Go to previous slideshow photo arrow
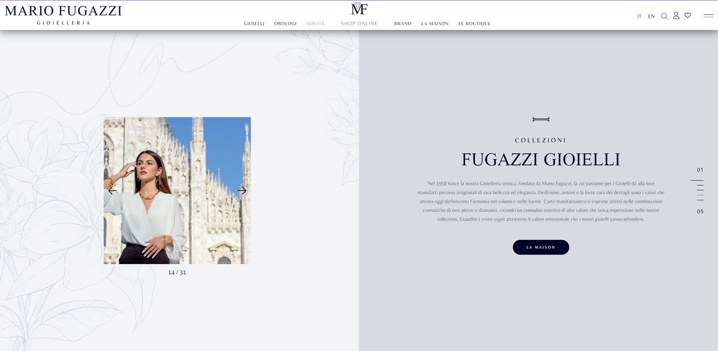This screenshot has height=351, width=718. pyautogui.click(x=113, y=191)
